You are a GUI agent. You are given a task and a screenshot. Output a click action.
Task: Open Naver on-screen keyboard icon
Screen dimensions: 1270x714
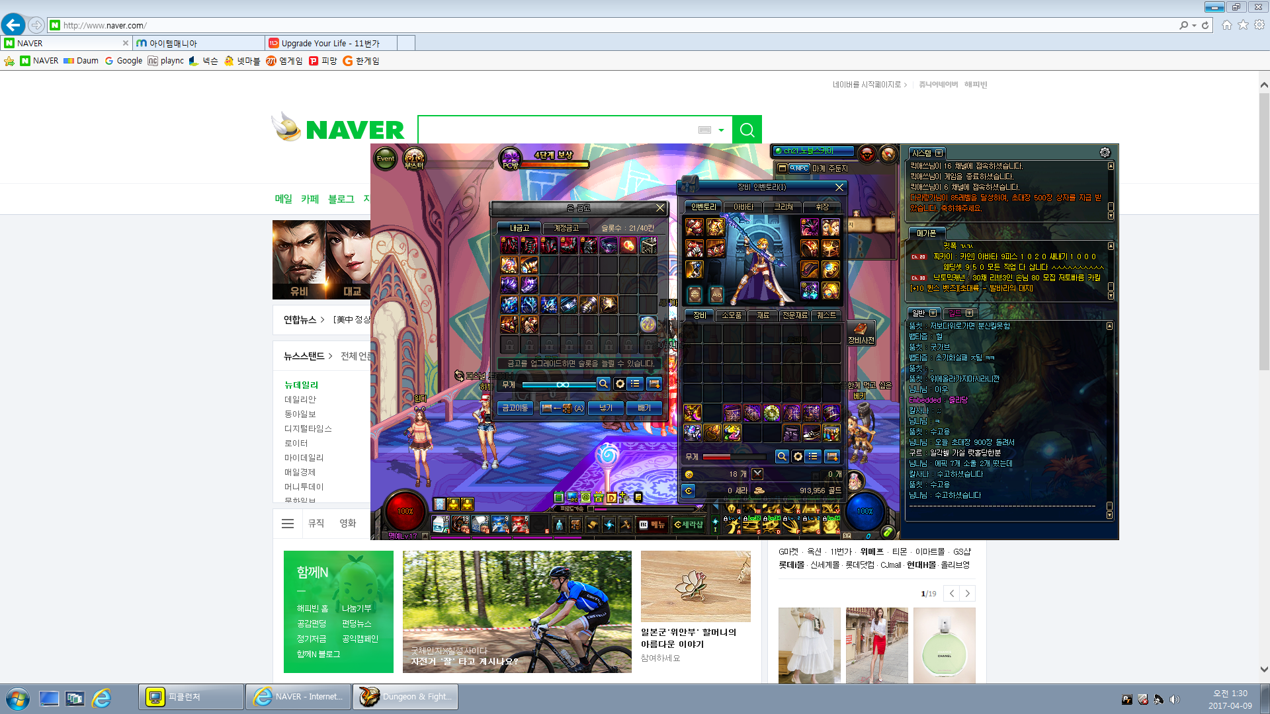pyautogui.click(x=704, y=130)
